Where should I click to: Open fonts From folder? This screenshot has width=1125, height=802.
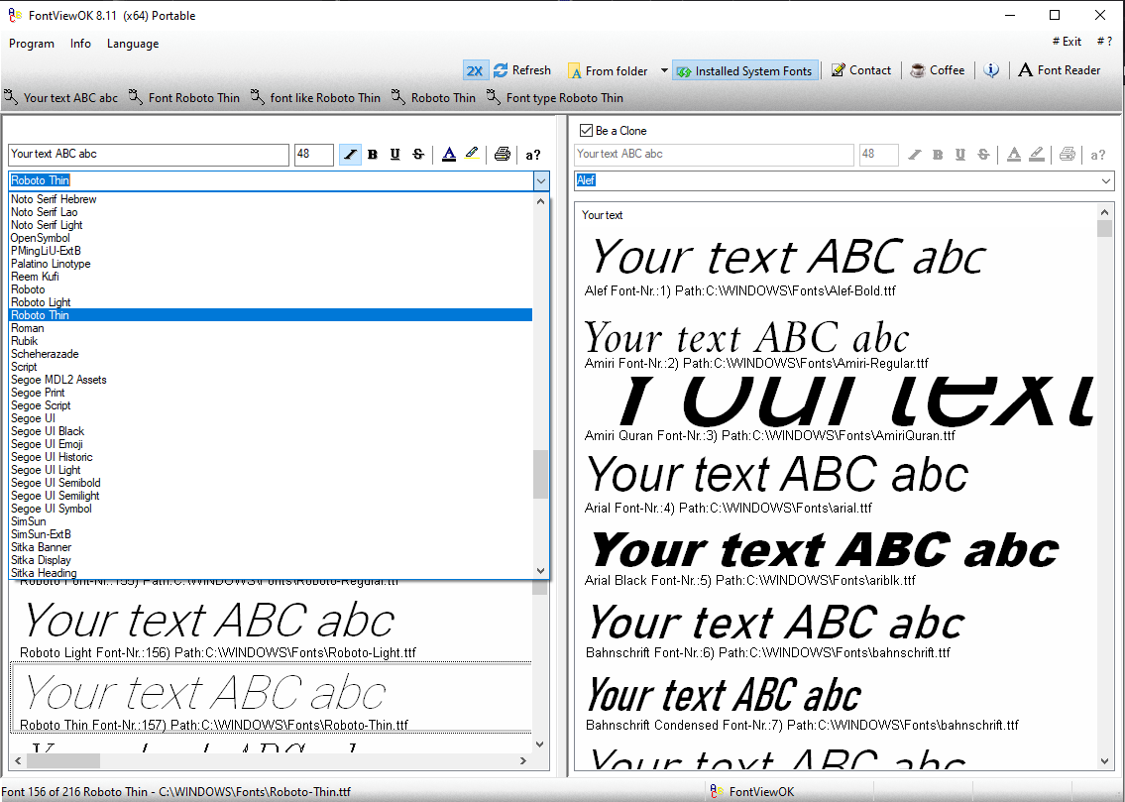coord(608,71)
